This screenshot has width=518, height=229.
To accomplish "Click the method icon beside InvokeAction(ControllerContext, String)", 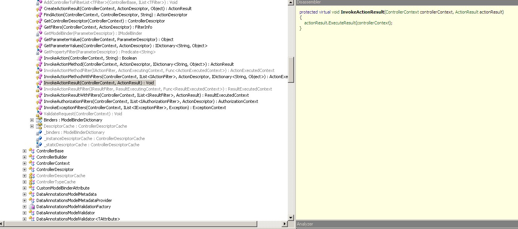I will (39, 58).
